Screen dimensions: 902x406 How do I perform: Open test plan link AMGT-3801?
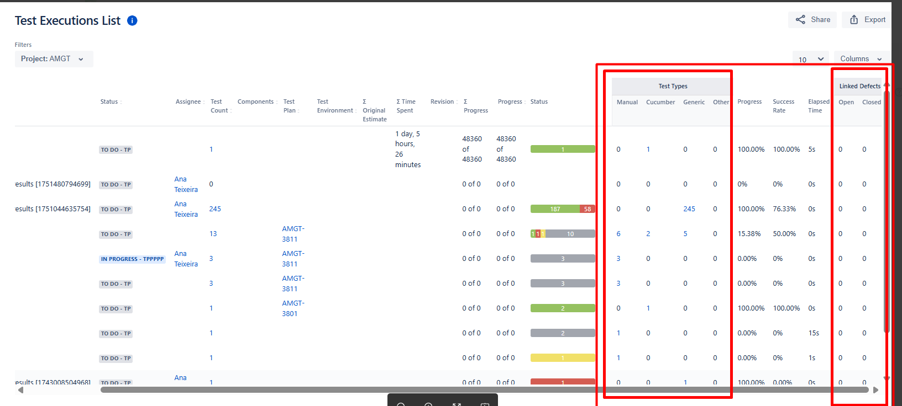(293, 308)
